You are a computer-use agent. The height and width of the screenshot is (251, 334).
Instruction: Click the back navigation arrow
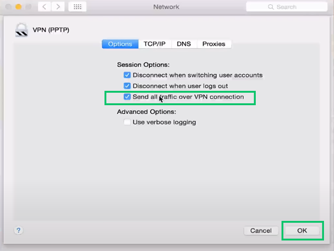coord(44,7)
